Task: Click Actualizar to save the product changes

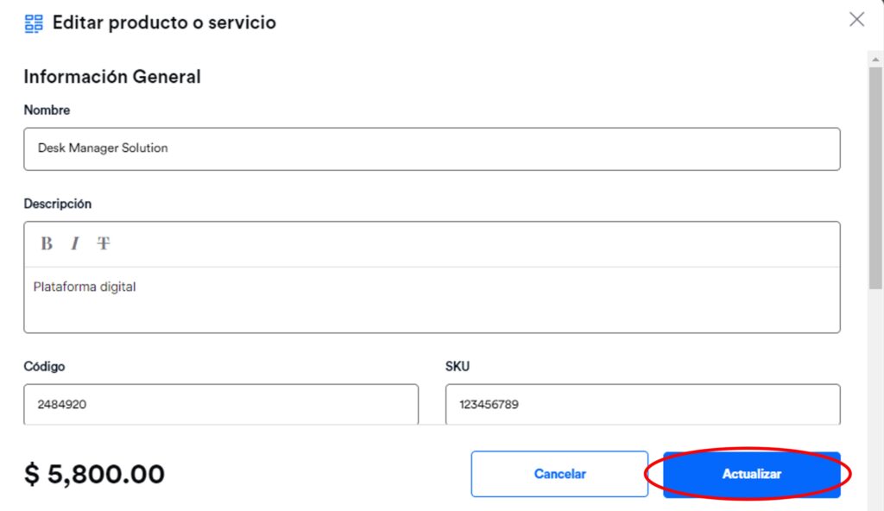Action: 752,473
